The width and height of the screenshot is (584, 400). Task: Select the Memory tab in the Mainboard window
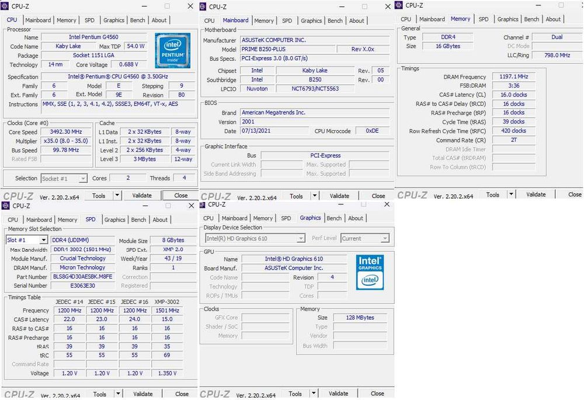pyautogui.click(x=264, y=21)
